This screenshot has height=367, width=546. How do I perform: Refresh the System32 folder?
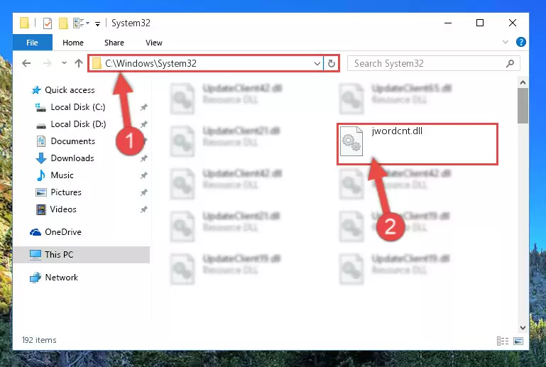click(x=331, y=63)
